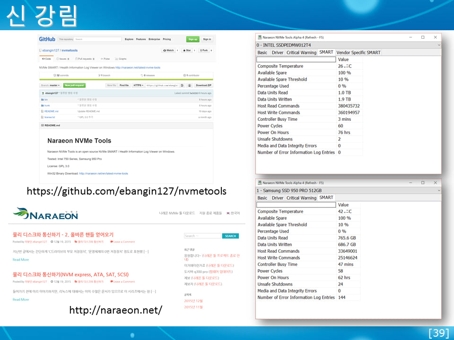Viewport: 454px width, 340px height.
Task: Click the GitHub logo
Action: coord(47,39)
